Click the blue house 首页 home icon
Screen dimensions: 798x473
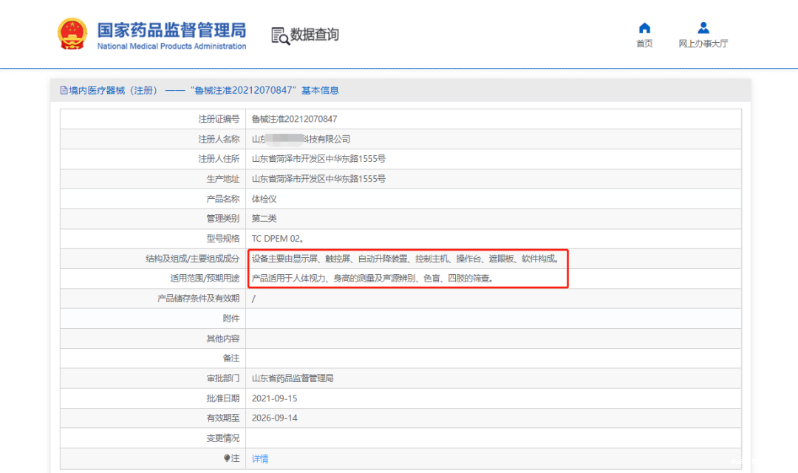(x=644, y=28)
